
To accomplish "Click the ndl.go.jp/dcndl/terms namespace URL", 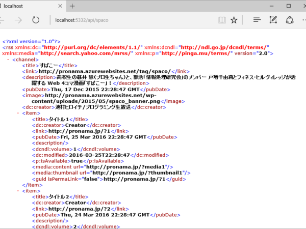I will pos(224,47).
